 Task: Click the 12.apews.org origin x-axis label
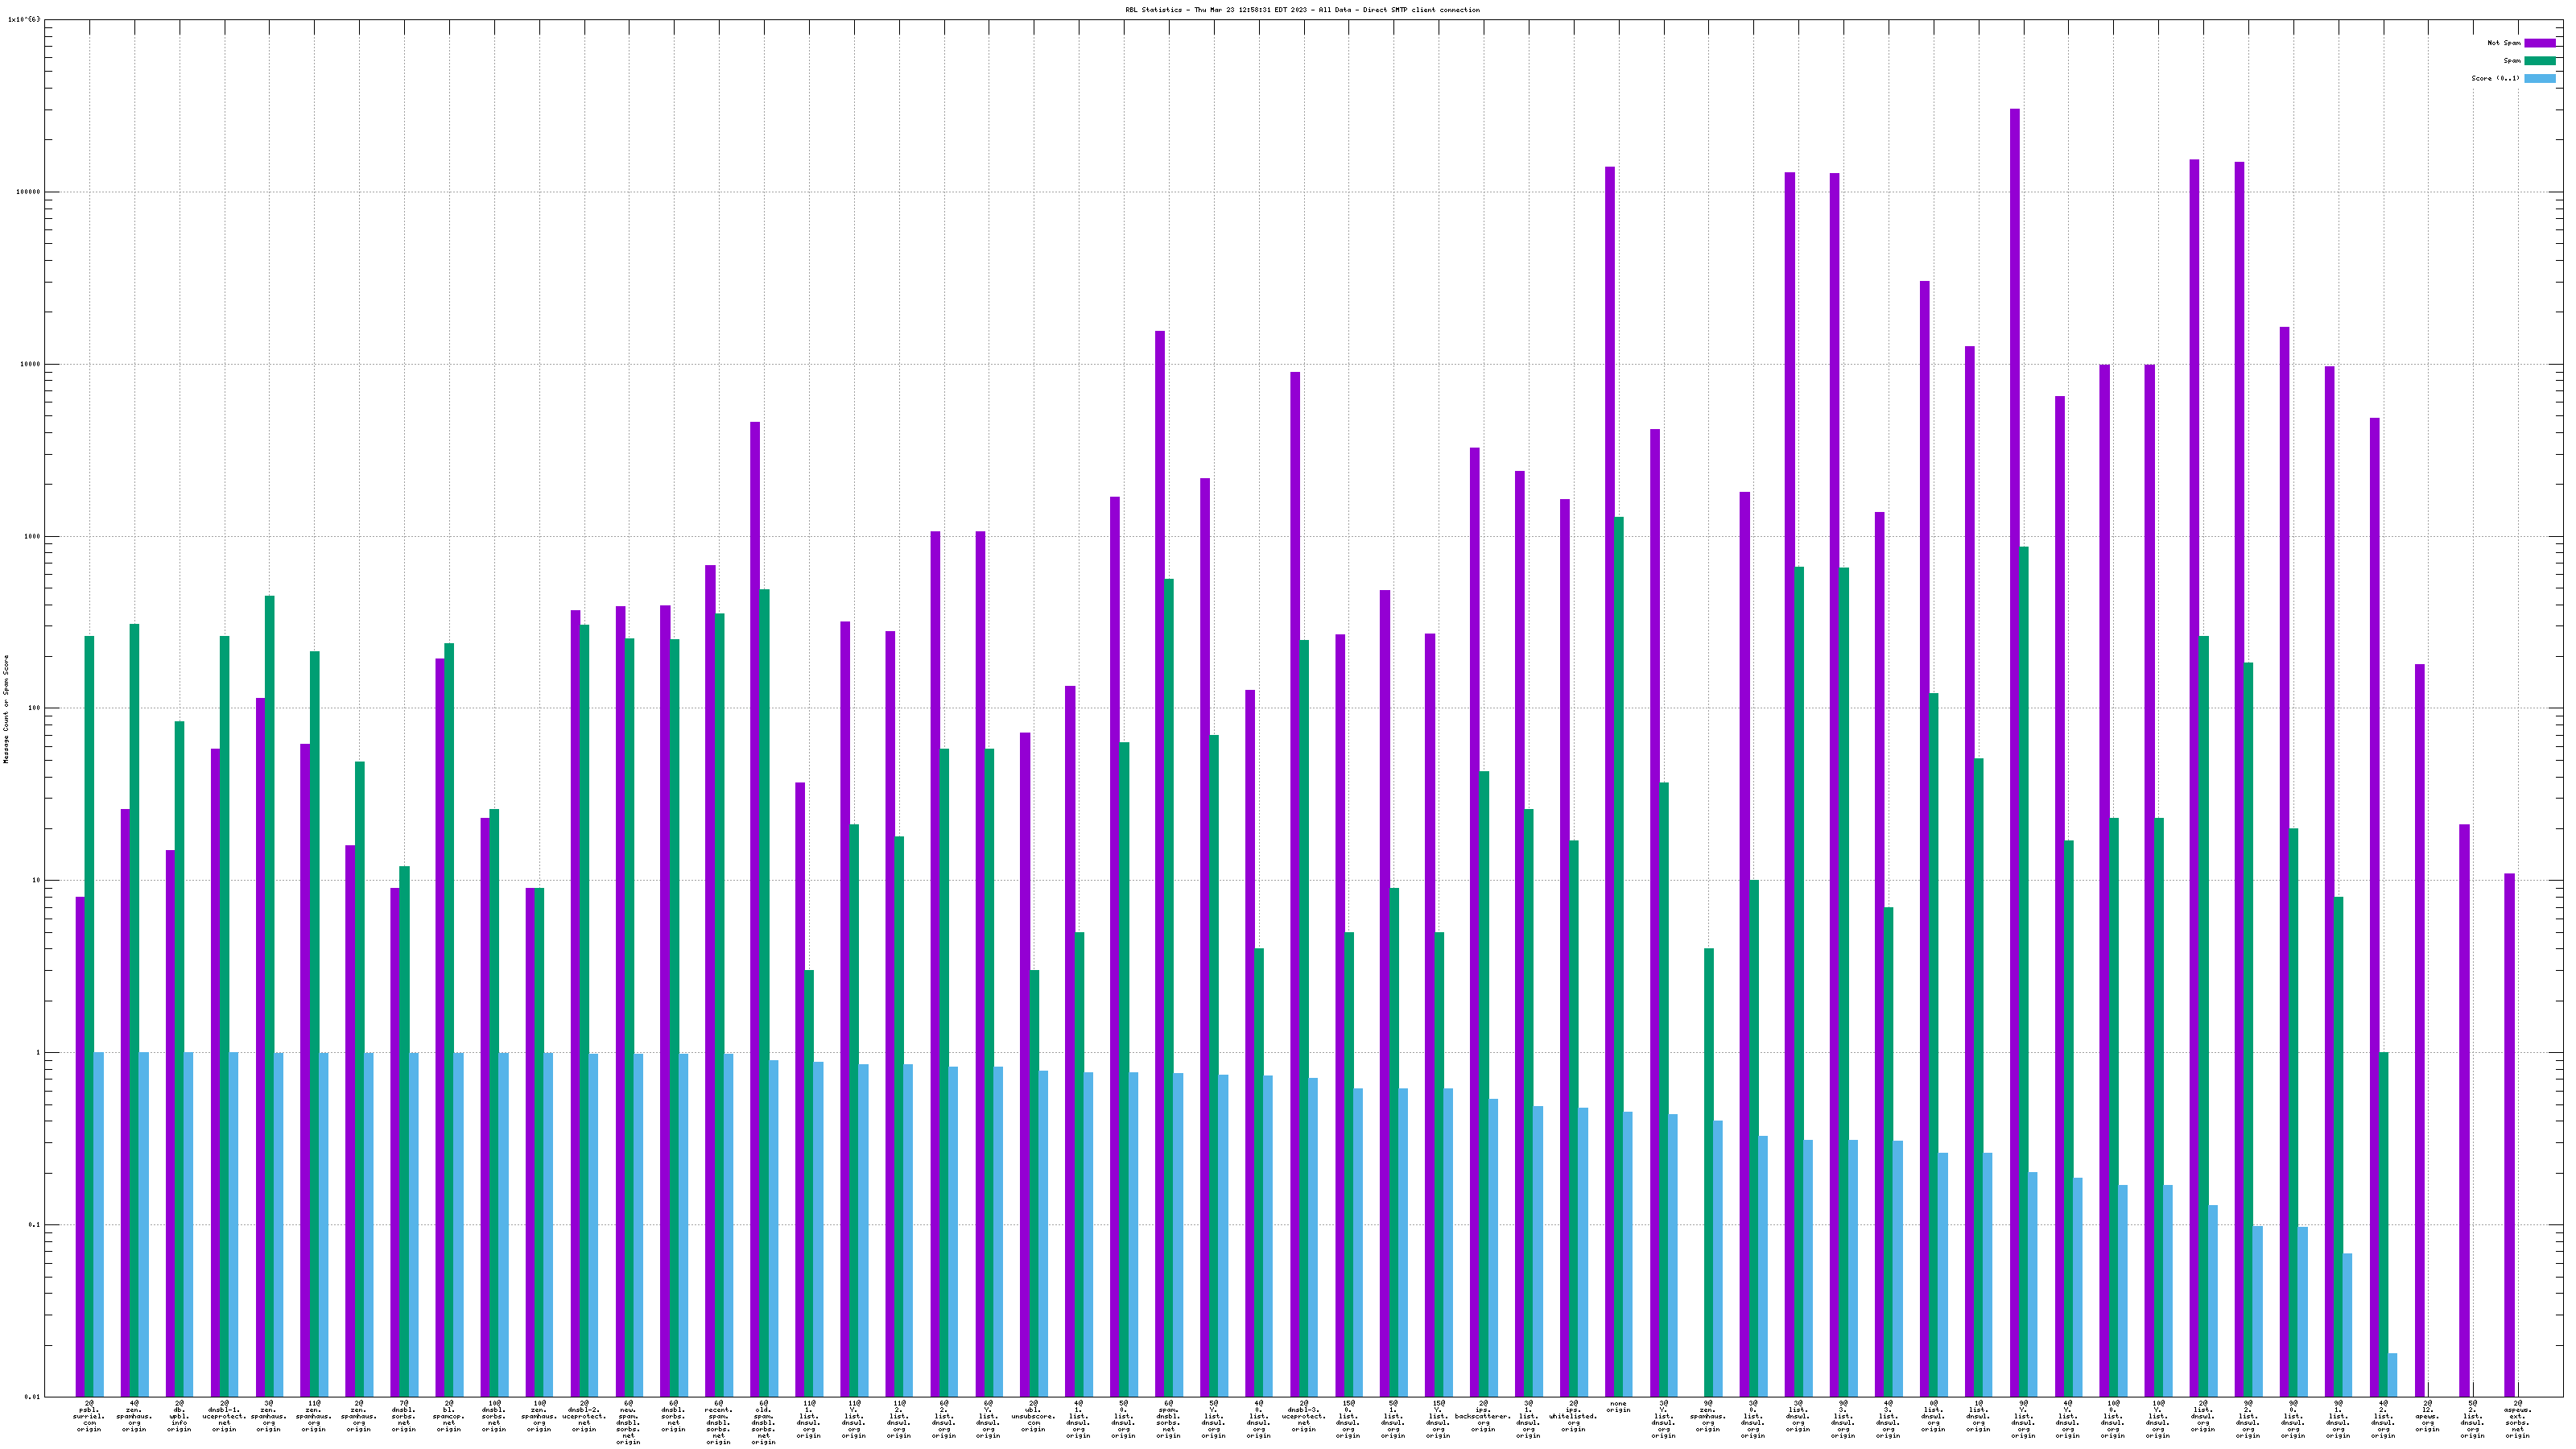2428,1416
